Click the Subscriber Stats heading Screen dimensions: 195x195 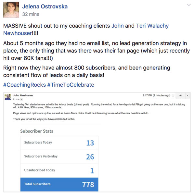(x=37, y=131)
